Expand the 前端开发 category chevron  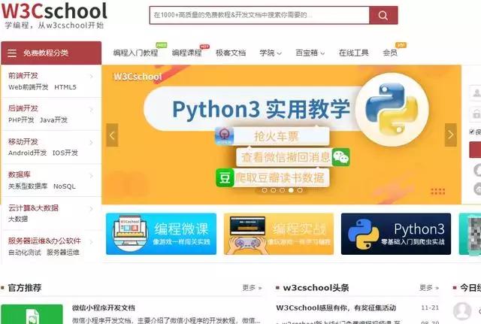pos(91,76)
